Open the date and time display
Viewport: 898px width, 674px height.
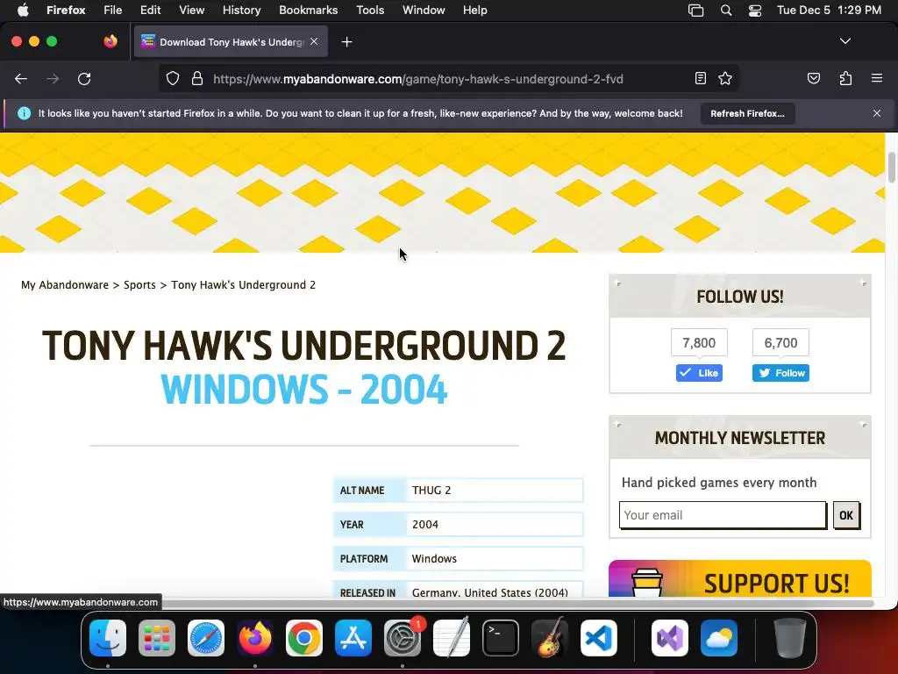tap(829, 10)
